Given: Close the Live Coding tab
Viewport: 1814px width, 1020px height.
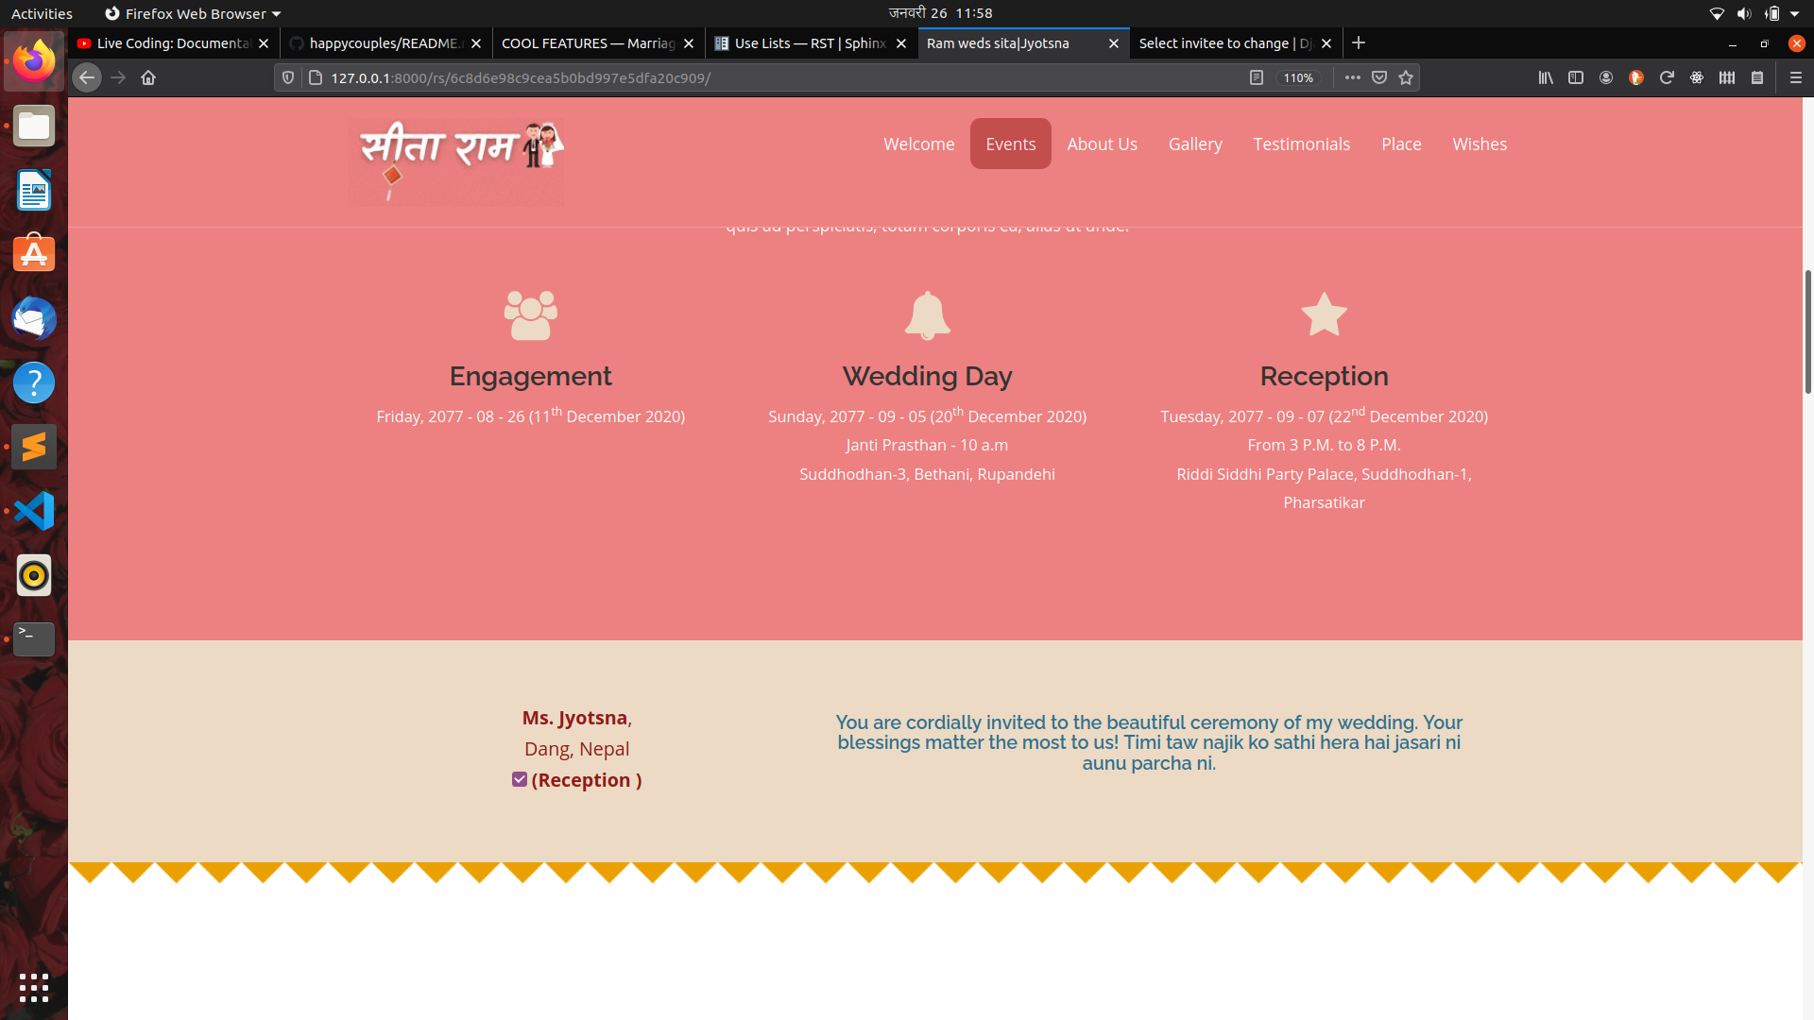Looking at the screenshot, I should pyautogui.click(x=264, y=43).
